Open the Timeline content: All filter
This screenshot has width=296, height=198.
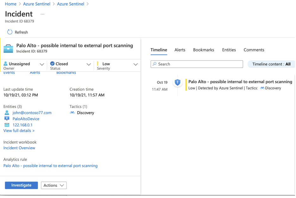click(271, 64)
